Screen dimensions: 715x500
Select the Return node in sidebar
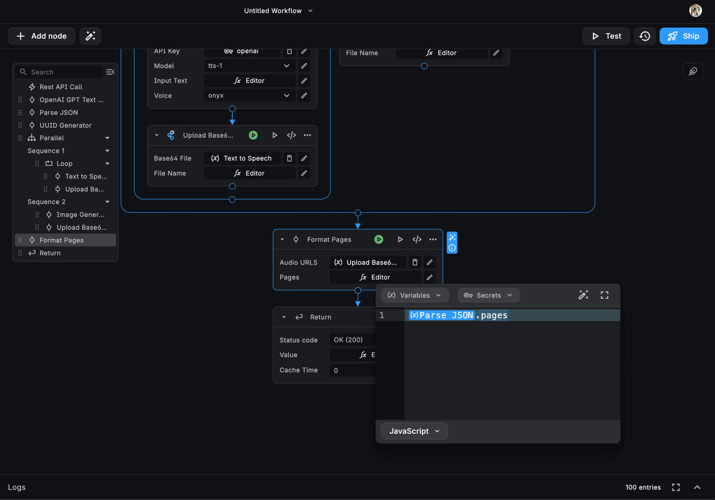(x=50, y=253)
